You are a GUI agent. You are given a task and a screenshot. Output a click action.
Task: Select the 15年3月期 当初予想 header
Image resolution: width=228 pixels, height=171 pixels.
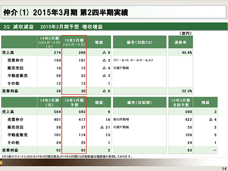tap(180, 103)
